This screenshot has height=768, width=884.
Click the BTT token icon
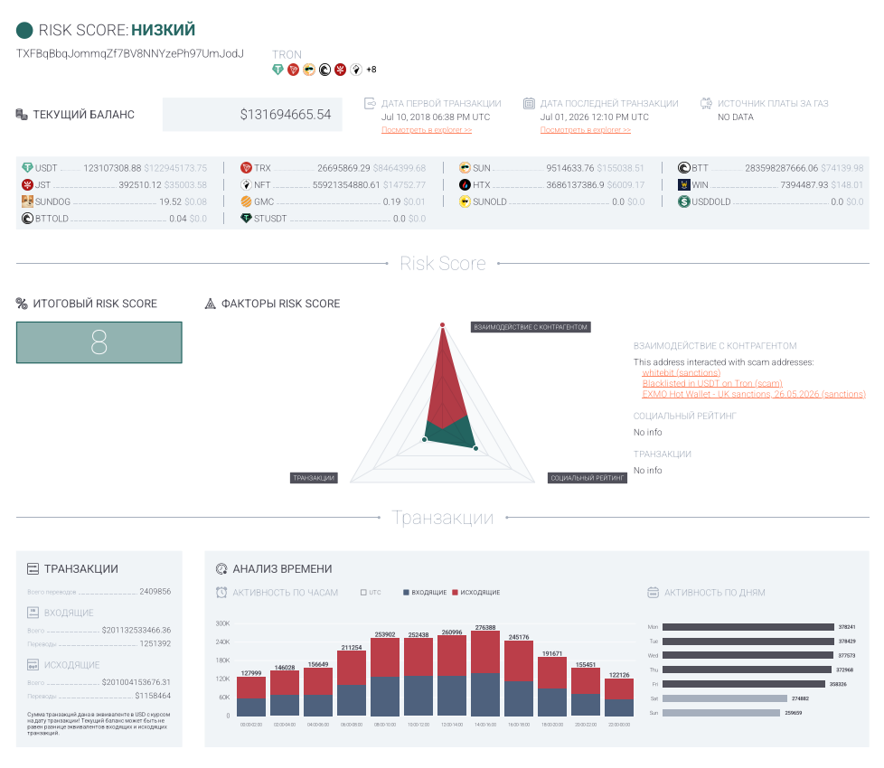point(684,168)
